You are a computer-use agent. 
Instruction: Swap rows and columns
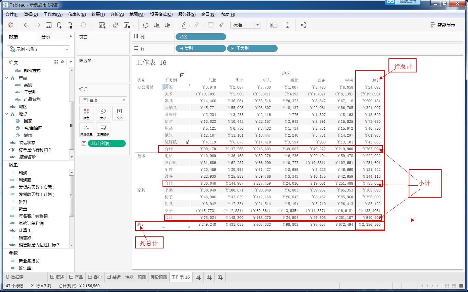(146, 25)
